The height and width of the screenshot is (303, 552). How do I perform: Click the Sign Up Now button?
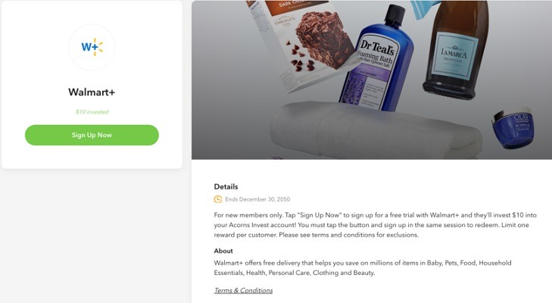(92, 135)
